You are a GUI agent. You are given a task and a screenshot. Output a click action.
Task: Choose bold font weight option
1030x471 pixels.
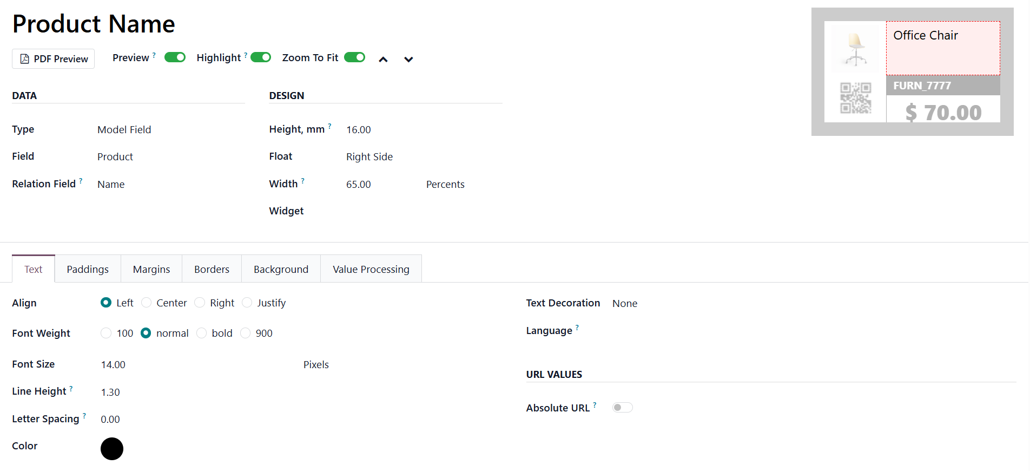202,333
